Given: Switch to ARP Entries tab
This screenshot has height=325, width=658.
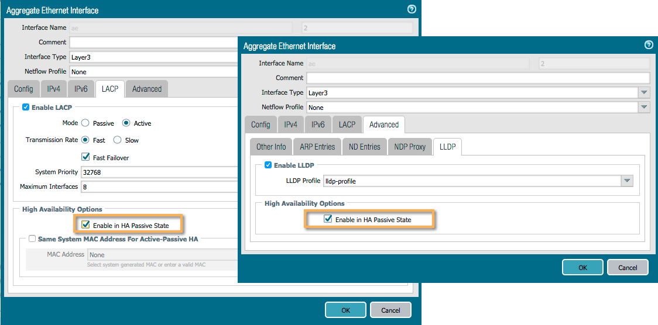Looking at the screenshot, I should click(317, 147).
